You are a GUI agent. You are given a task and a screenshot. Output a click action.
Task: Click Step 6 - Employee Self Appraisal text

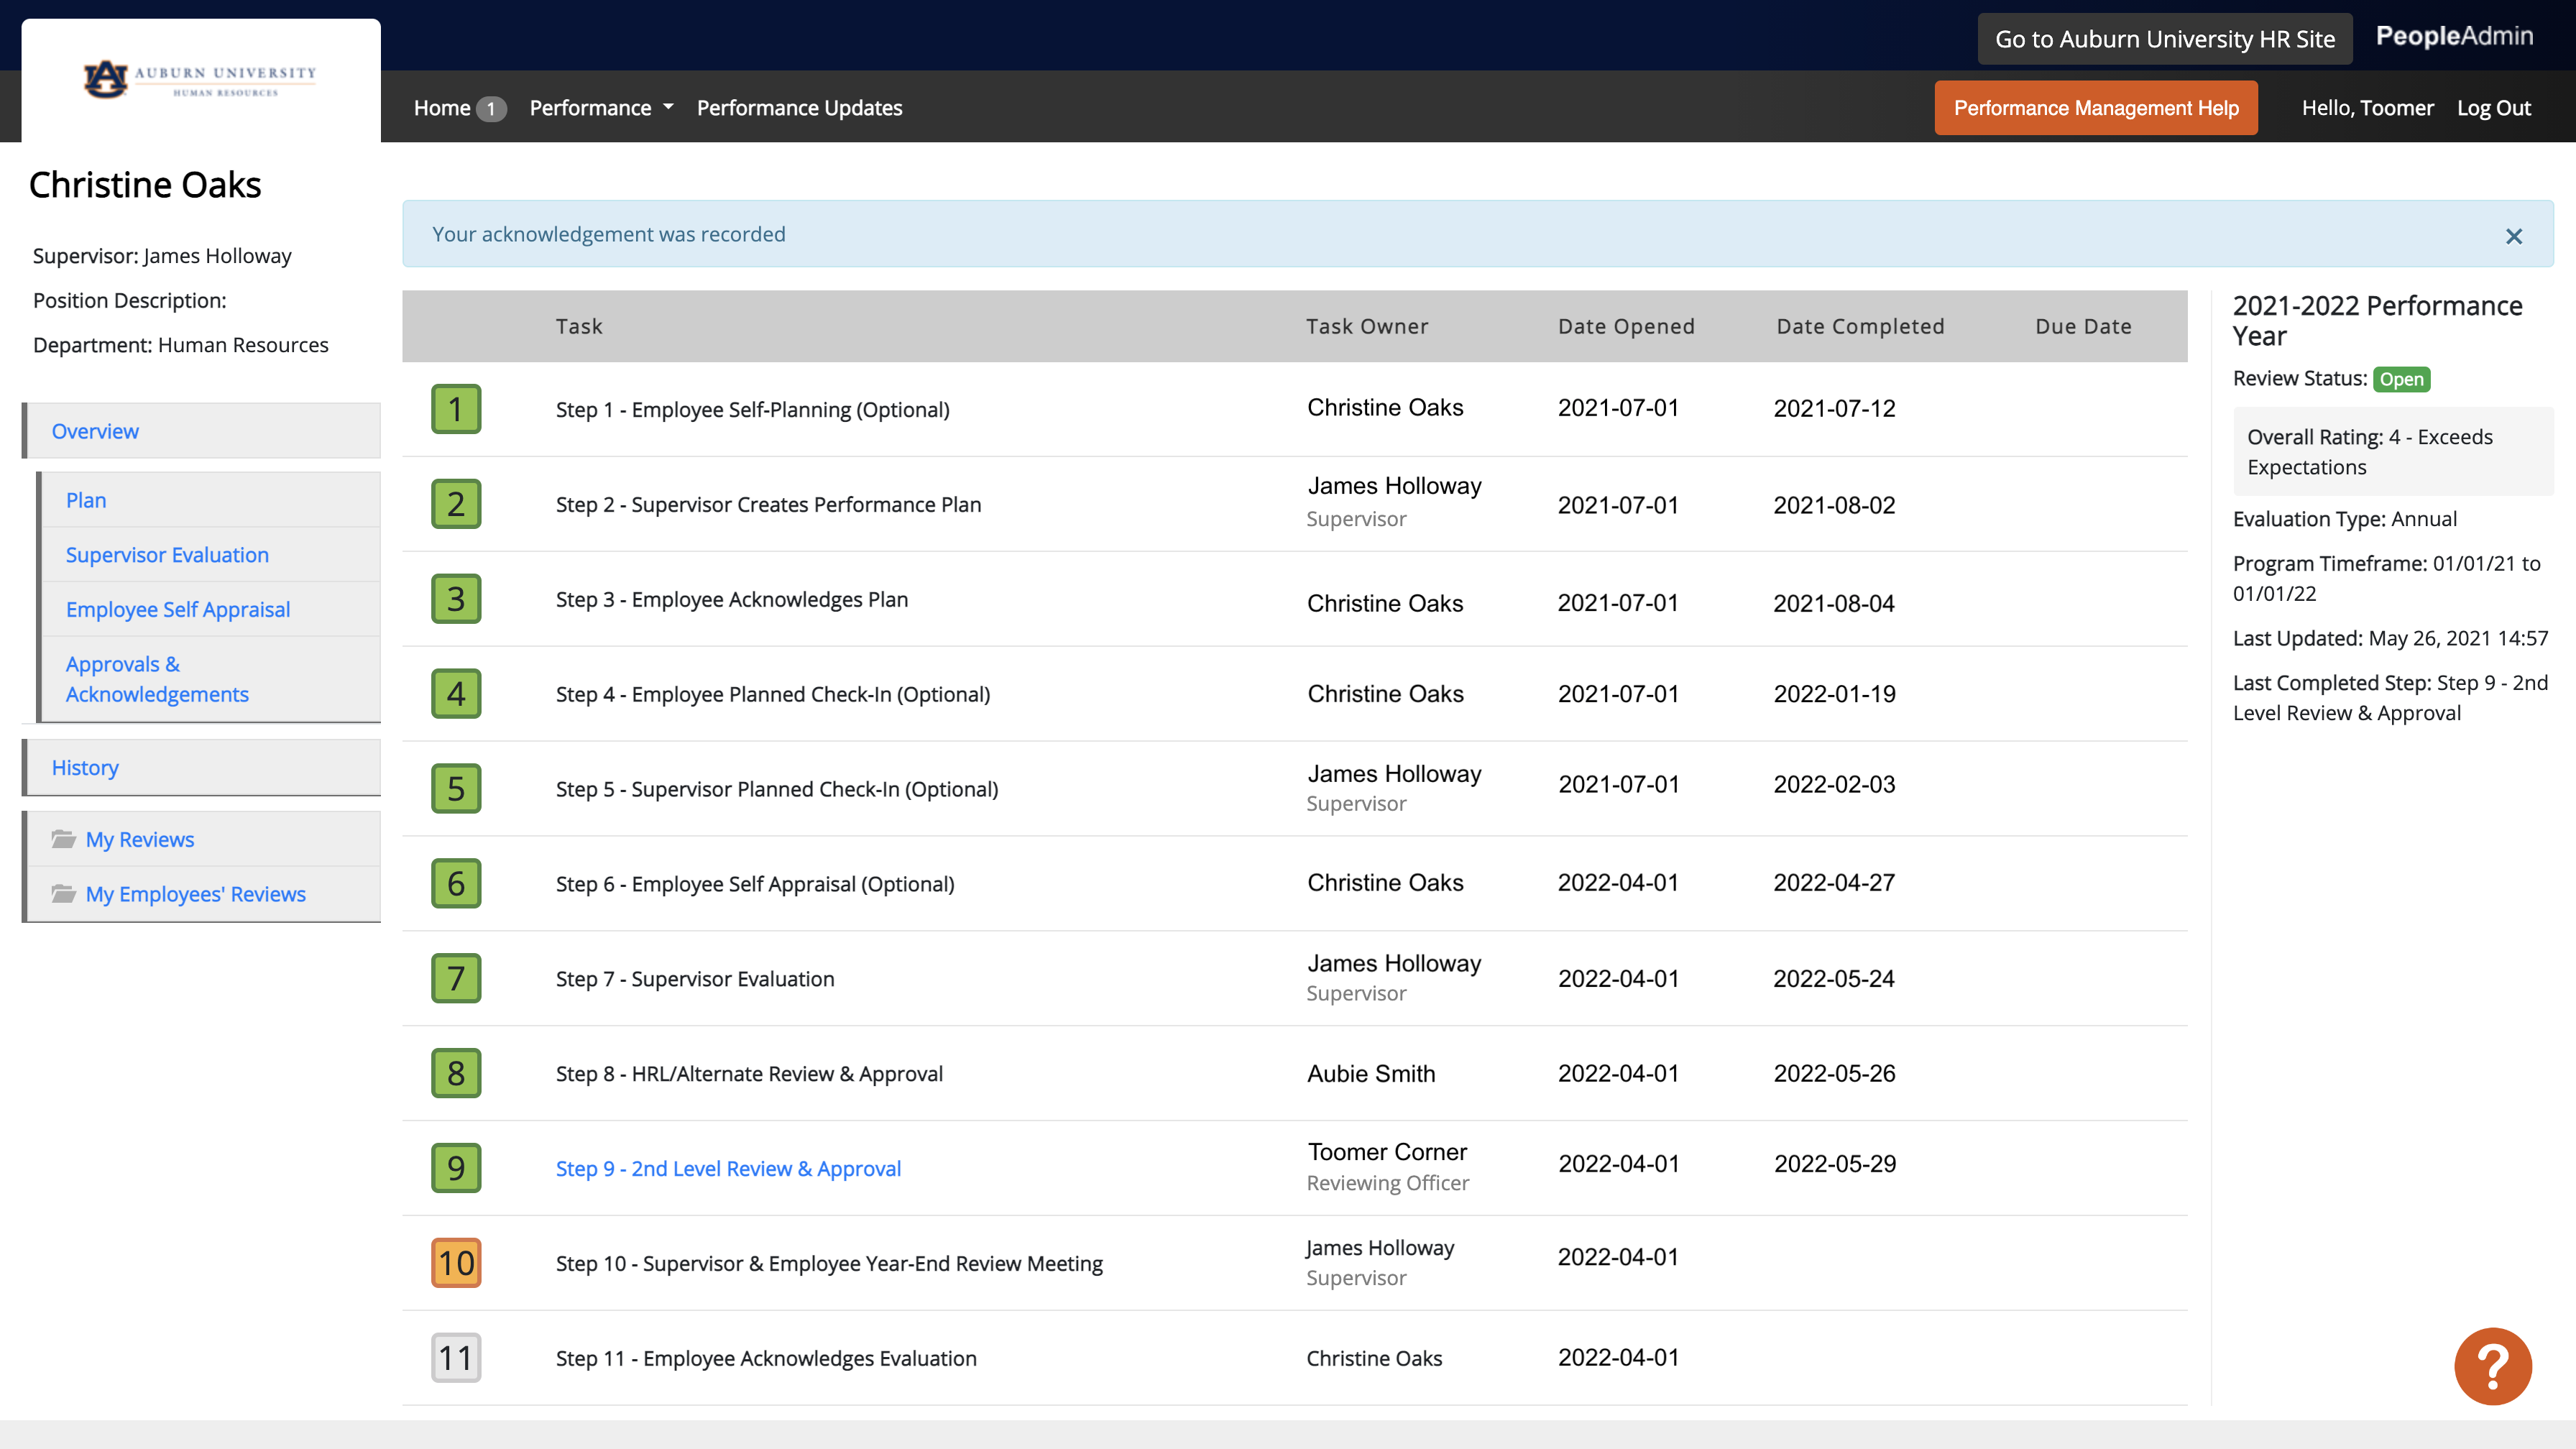pos(755,884)
